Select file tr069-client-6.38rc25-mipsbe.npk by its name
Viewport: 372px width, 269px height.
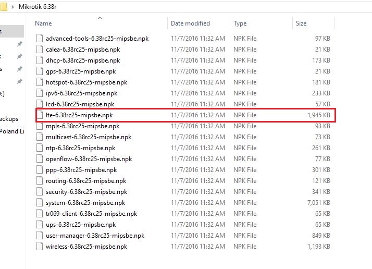(x=92, y=214)
